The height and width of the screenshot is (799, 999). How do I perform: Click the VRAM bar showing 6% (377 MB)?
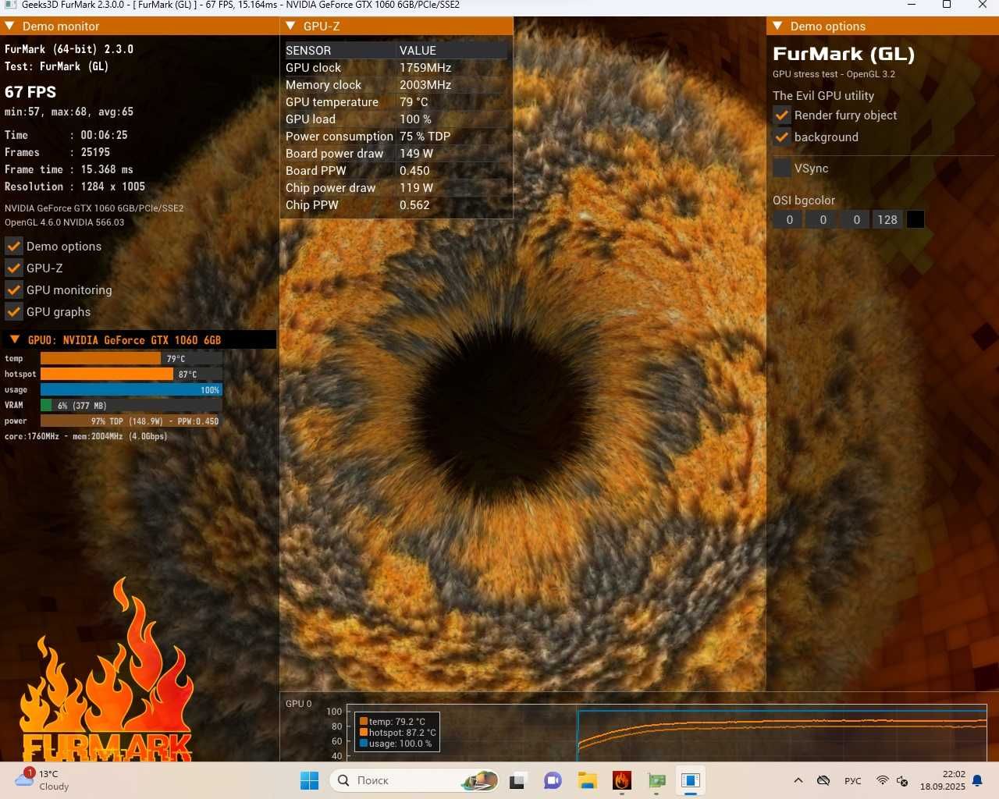(x=131, y=406)
